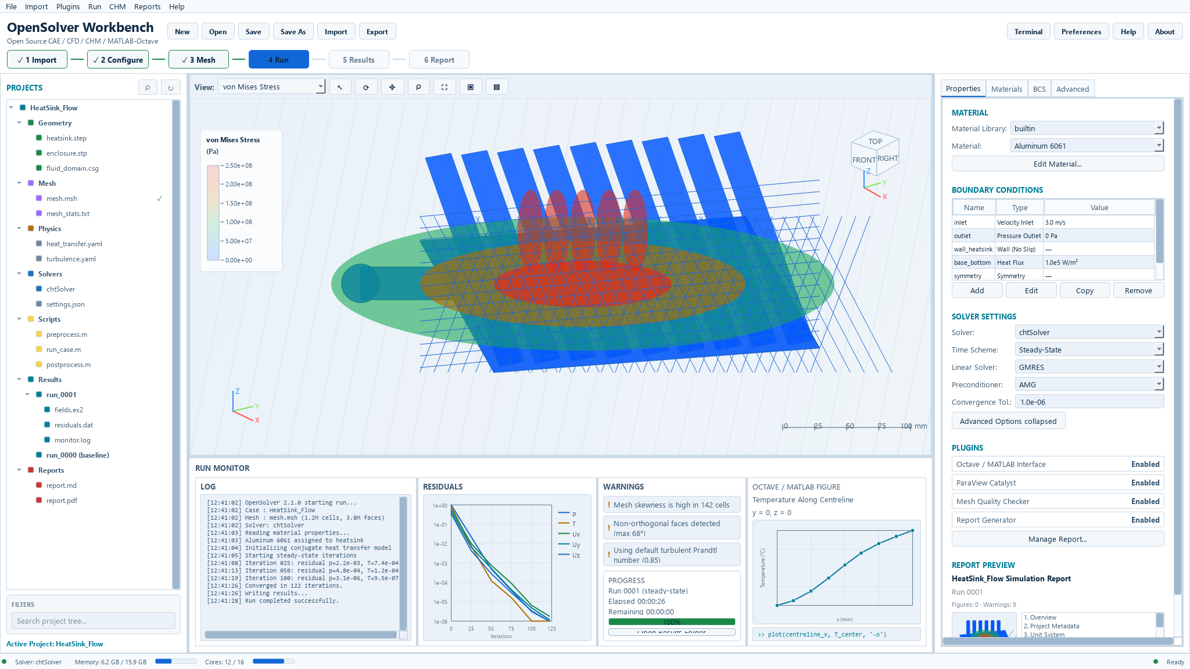Toggle ParaView Catalyst plugin Enabled
Viewport: 1190px width, 669px height.
1145,483
